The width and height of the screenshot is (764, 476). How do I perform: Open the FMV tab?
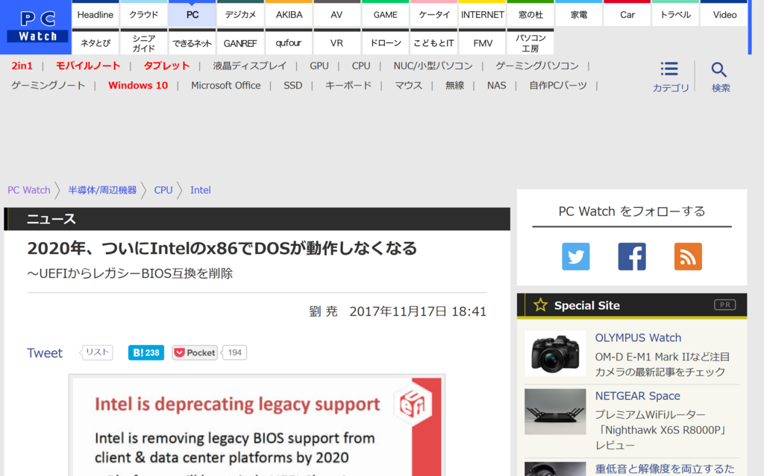click(x=483, y=42)
